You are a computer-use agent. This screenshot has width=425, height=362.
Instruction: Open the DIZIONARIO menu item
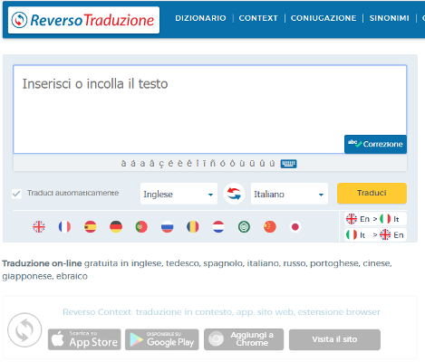(x=200, y=18)
